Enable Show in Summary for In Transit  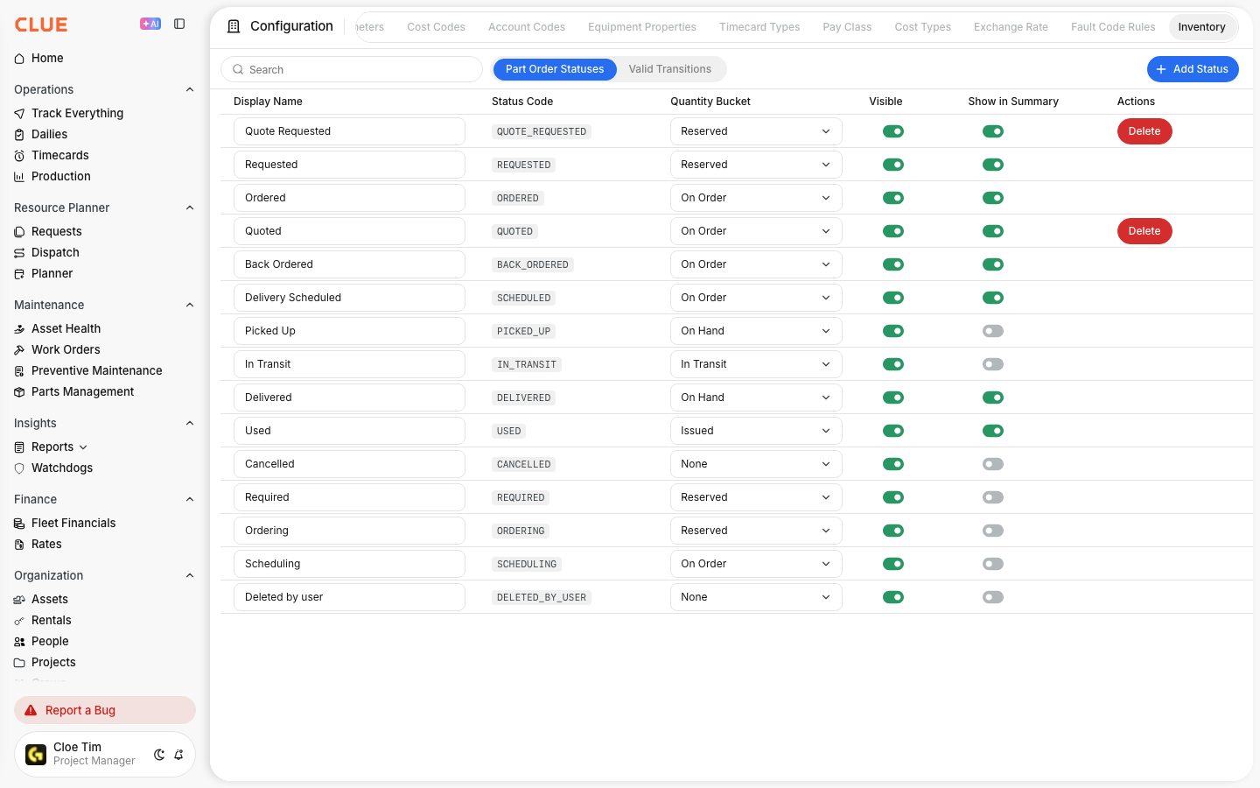pyautogui.click(x=993, y=364)
